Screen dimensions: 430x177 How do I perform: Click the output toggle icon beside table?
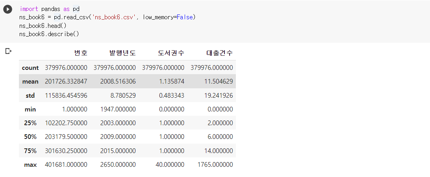[x=8, y=51]
